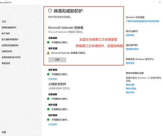163x136 pixels.
Task: Click the 谁在保护我? heading
Action: (x=132, y=45)
